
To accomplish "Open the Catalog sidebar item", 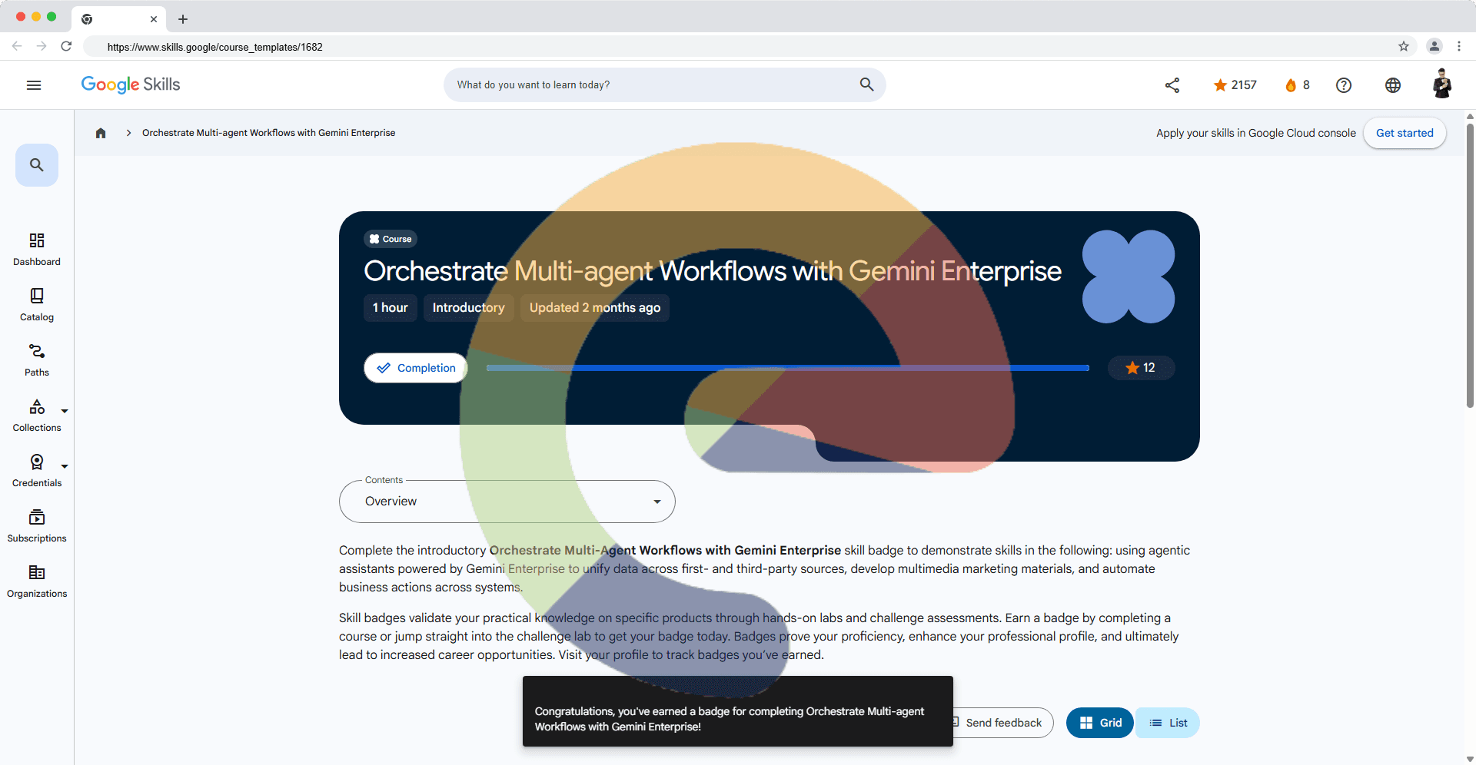I will click(37, 305).
